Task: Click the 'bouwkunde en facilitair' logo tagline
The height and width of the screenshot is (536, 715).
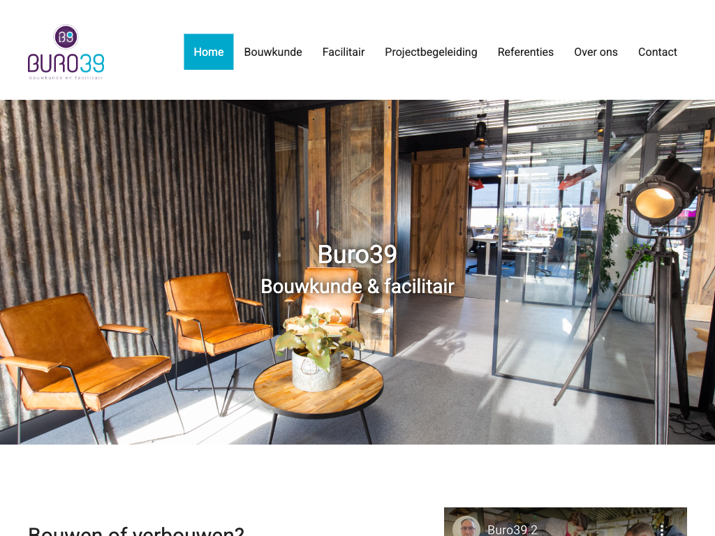Action: pyautogui.click(x=66, y=78)
